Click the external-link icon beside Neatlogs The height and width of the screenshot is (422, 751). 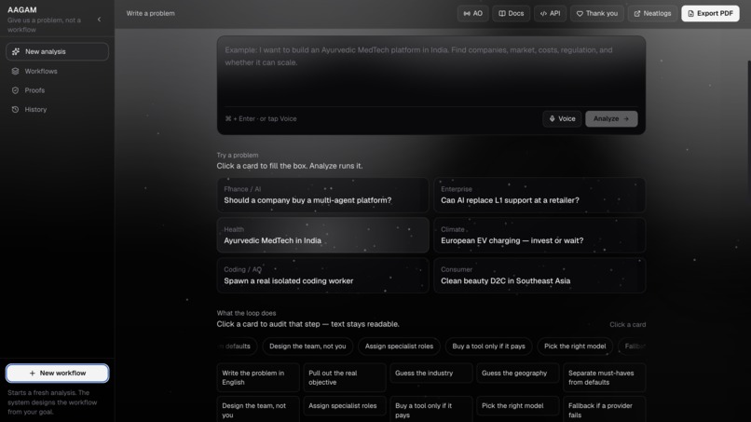coord(637,13)
